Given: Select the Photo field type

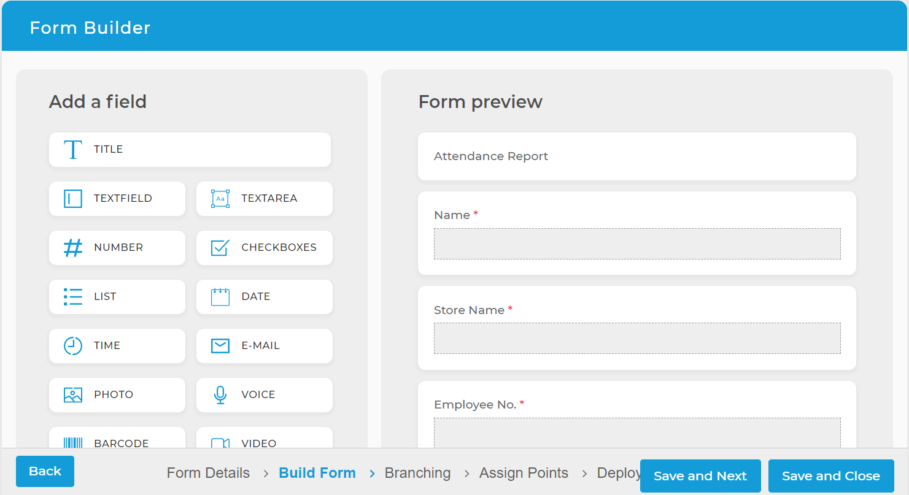Looking at the screenshot, I should [117, 394].
